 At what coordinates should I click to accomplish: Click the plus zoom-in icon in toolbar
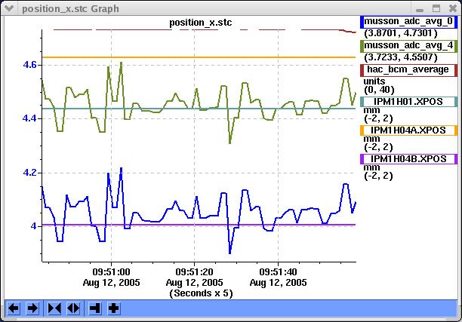coord(114,308)
